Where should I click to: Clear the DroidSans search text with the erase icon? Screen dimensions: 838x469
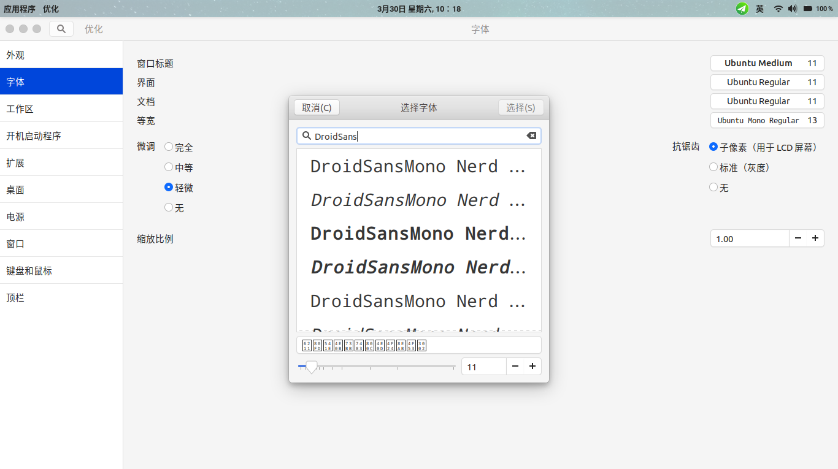[531, 135]
